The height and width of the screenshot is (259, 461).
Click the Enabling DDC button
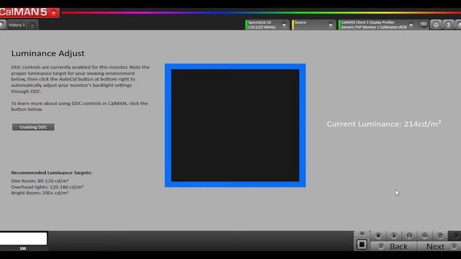point(33,127)
